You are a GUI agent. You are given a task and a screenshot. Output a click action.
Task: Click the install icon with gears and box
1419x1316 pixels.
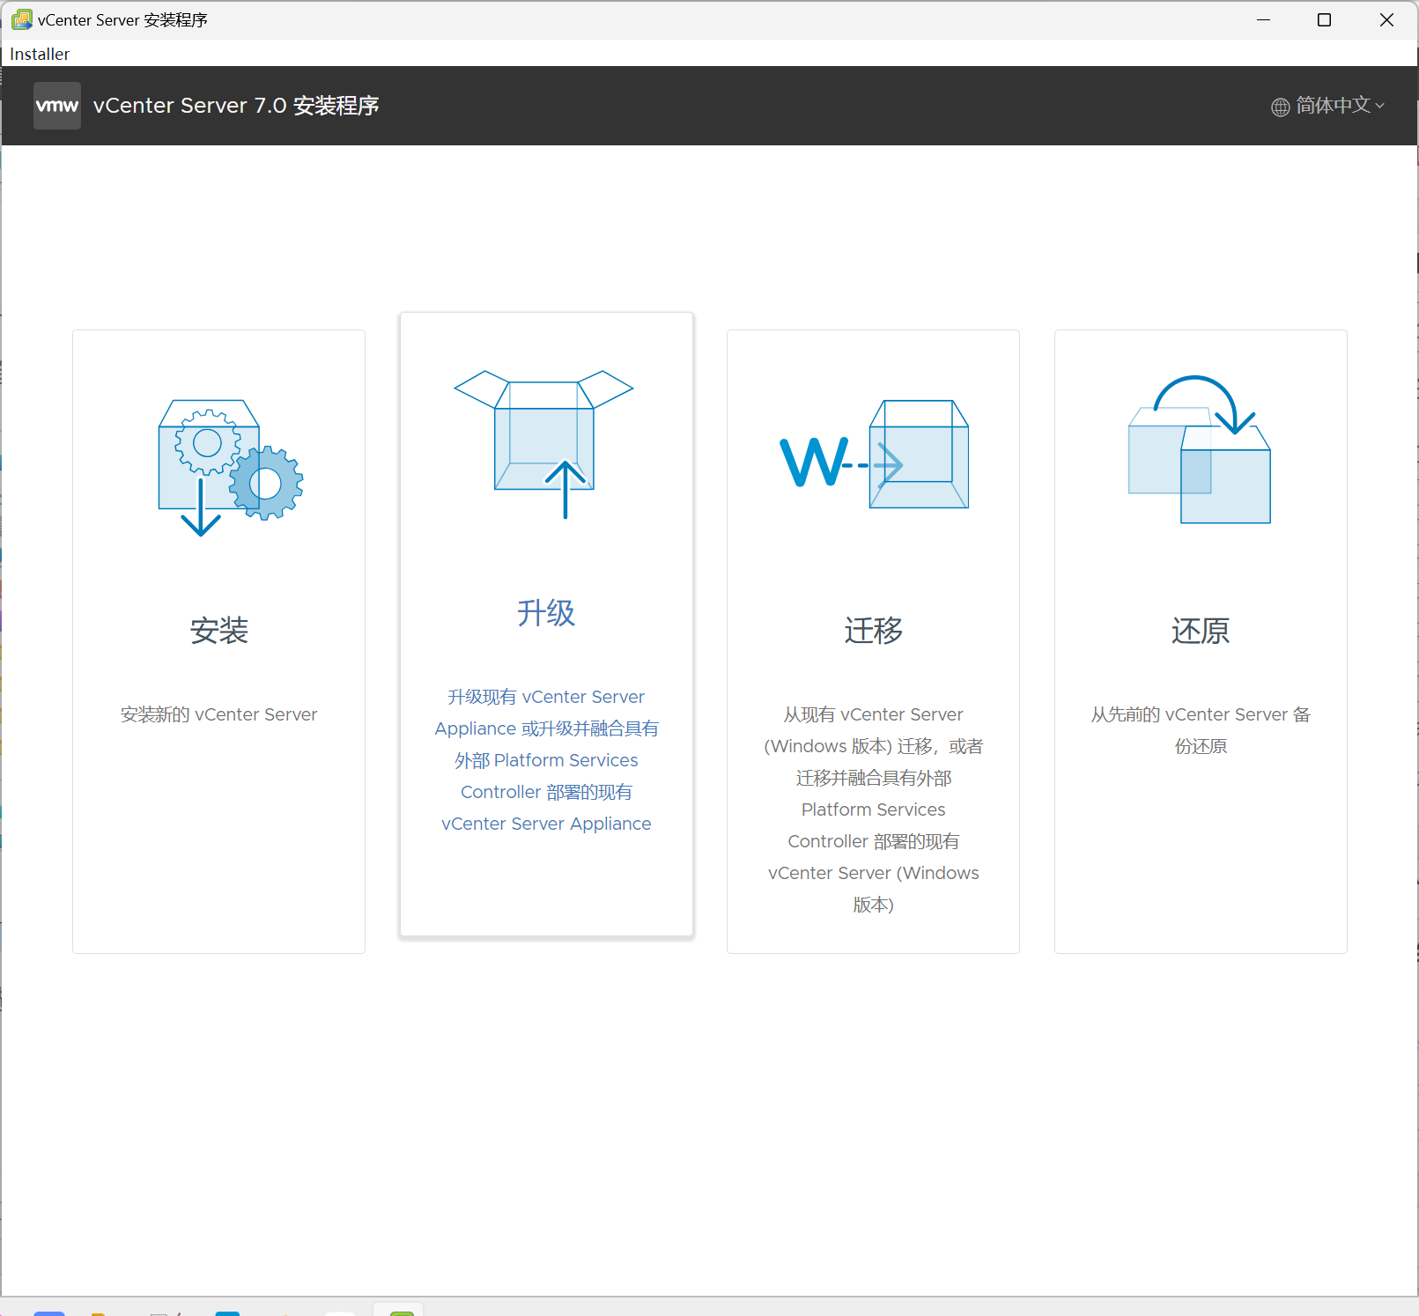point(230,468)
